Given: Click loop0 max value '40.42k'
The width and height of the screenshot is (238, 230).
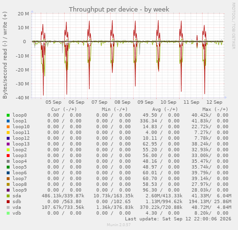Looking at the screenshot, I should (202, 115).
